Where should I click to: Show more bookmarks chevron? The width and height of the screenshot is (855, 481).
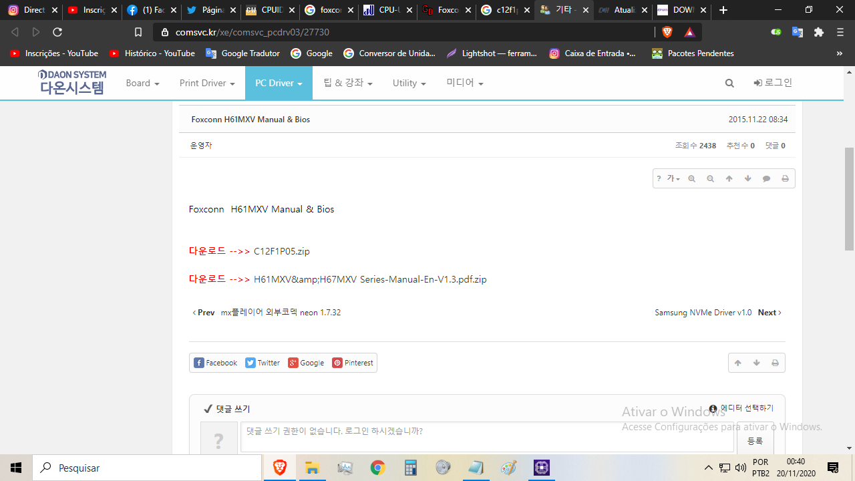839,53
